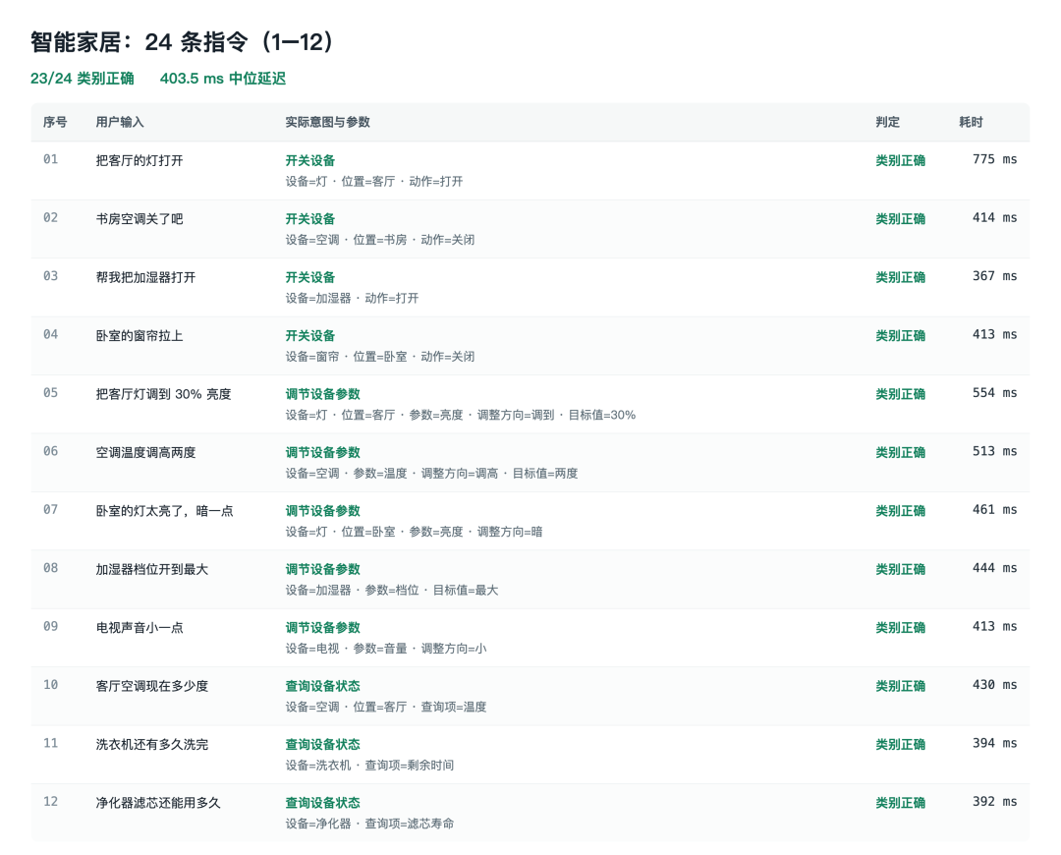
Task: Click 类别正确 verdict in row 01
Action: coord(900,160)
